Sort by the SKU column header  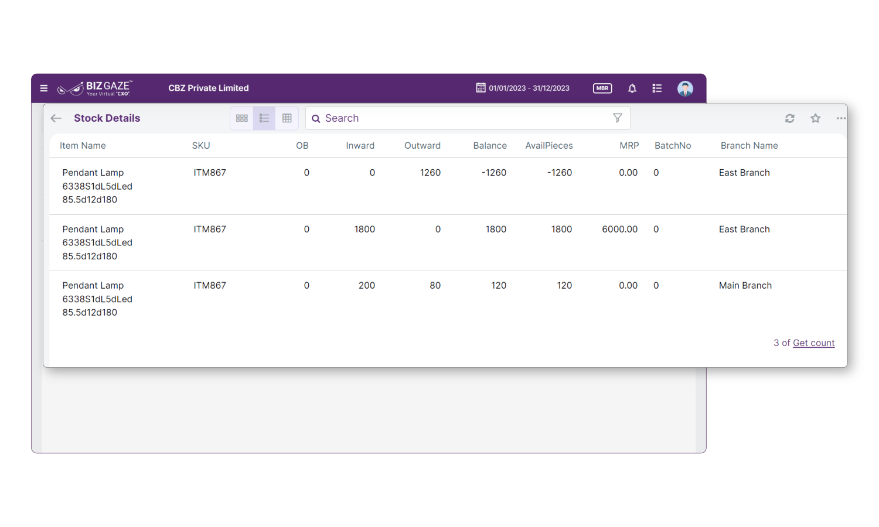click(201, 146)
